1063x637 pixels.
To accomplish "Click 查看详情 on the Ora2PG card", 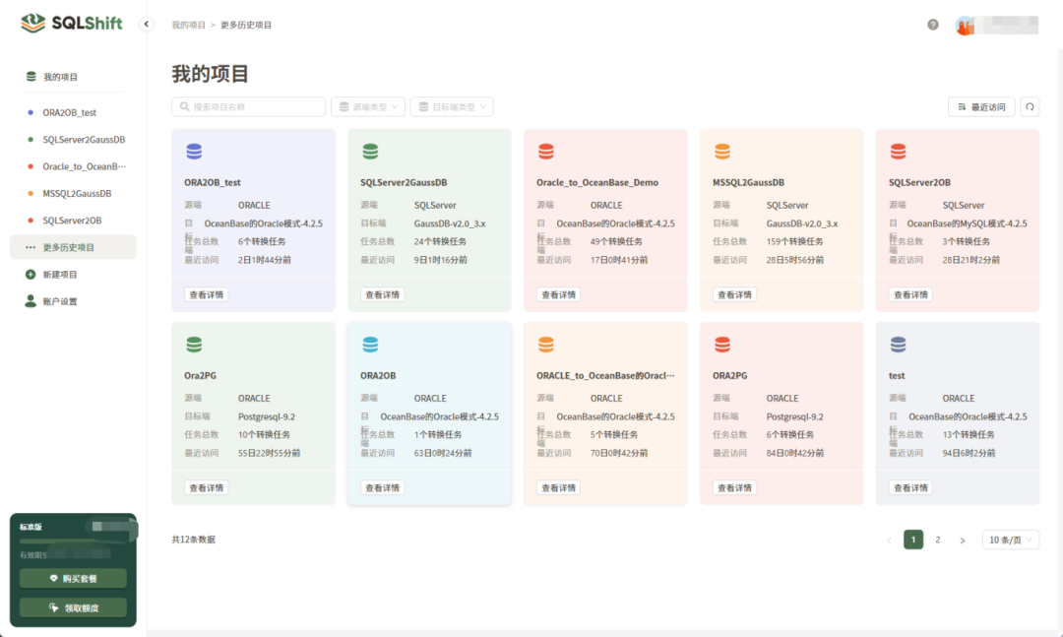I will (206, 487).
